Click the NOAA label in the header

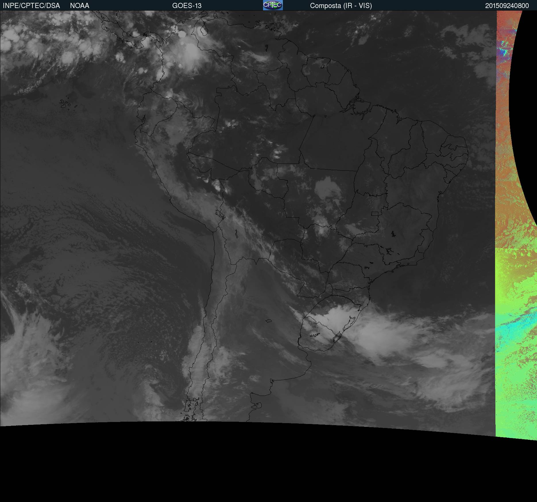80,6
